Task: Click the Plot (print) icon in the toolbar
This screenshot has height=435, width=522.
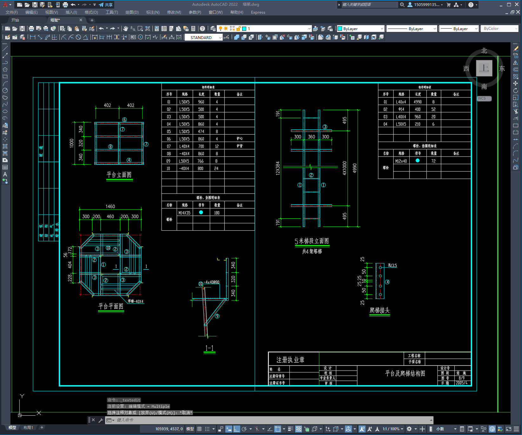Action: (31, 29)
